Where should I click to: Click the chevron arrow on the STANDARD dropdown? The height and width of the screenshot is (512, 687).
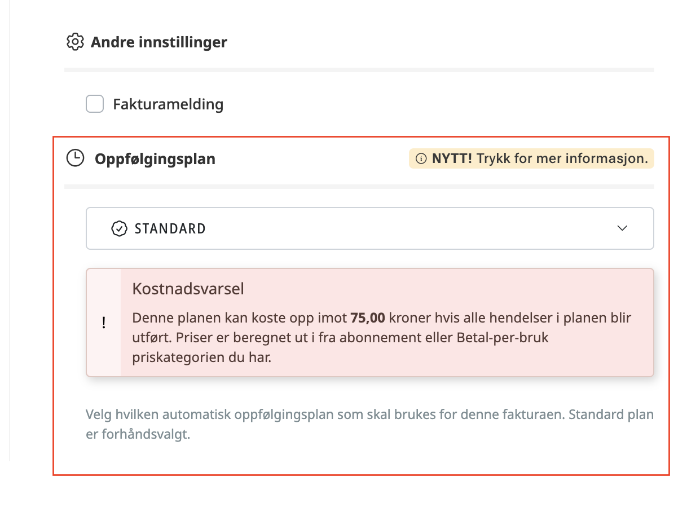point(622,228)
